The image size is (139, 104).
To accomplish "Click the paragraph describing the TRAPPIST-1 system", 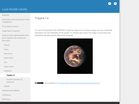I will pos(73,33).
